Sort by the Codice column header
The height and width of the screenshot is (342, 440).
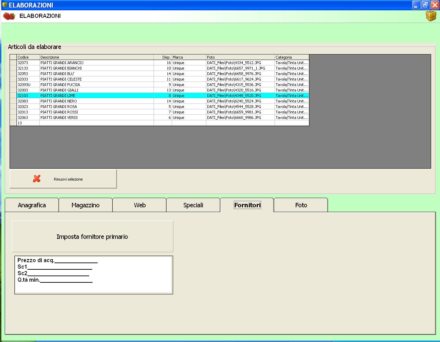pyautogui.click(x=28, y=57)
